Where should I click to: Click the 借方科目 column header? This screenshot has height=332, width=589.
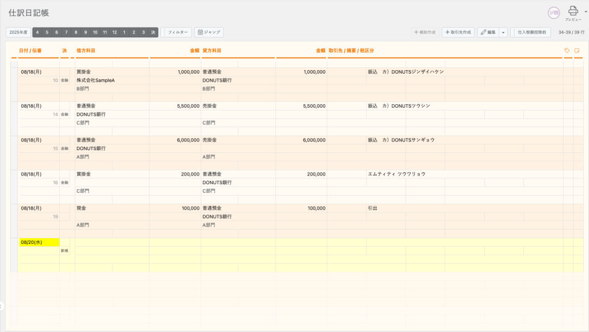[86, 51]
